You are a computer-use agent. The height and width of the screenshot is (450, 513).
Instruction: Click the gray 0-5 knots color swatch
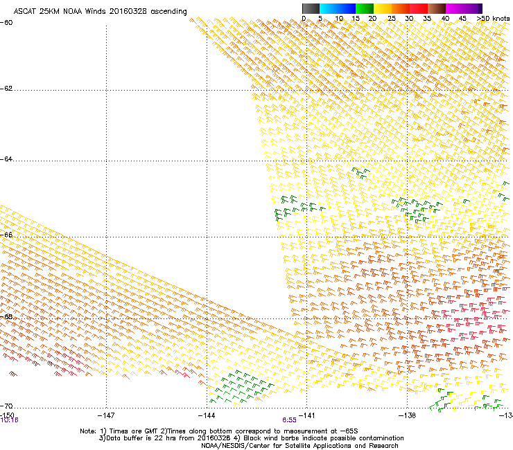point(311,8)
